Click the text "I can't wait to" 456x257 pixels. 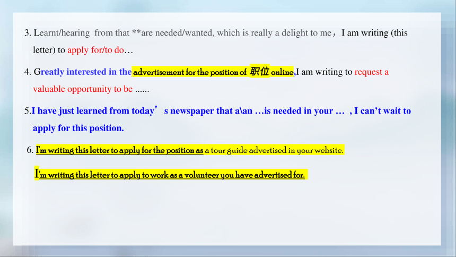click(382, 111)
